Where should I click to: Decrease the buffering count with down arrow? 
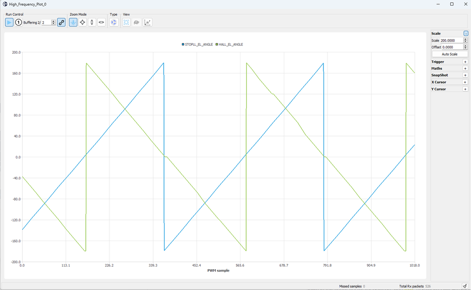53,24
